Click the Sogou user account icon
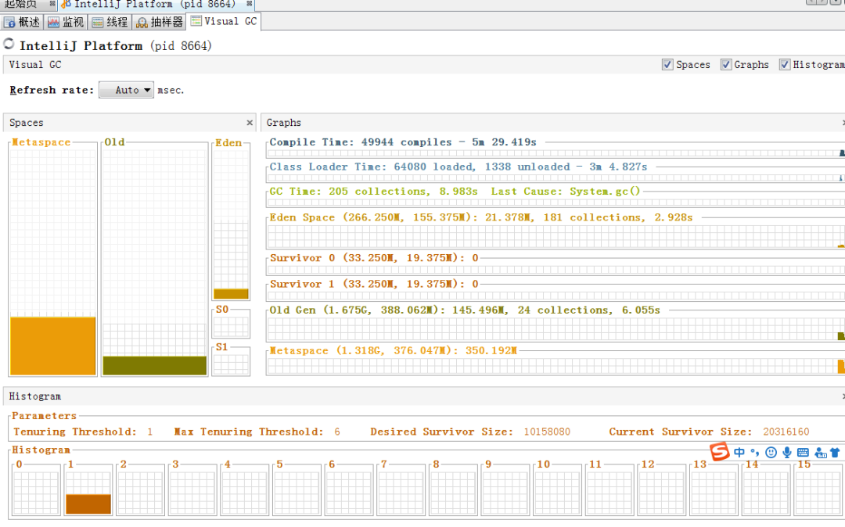 tap(820, 453)
